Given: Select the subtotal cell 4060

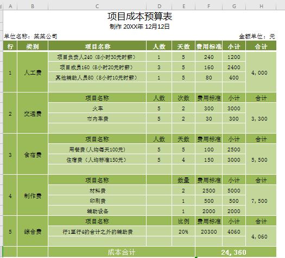Looking at the screenshot, I should pos(234,231).
